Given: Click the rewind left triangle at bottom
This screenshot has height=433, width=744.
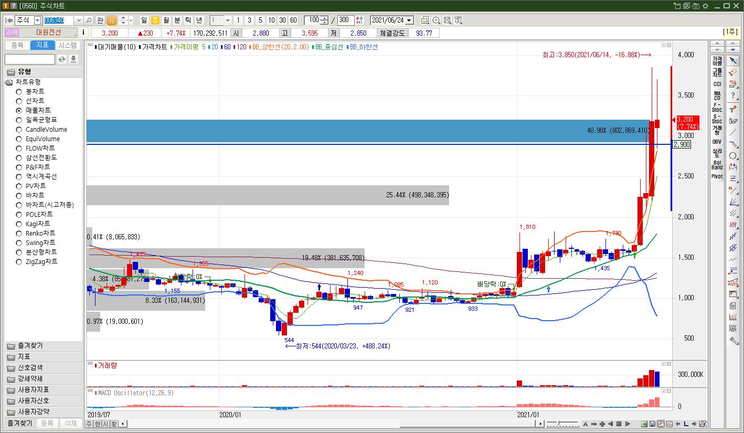Looking at the screenshot, I should tap(610, 424).
